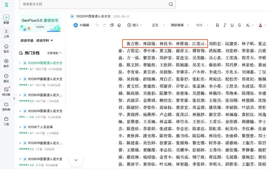Open the 工具 toolbox icon
The width and height of the screenshot is (270, 169).
[x=6, y=119]
